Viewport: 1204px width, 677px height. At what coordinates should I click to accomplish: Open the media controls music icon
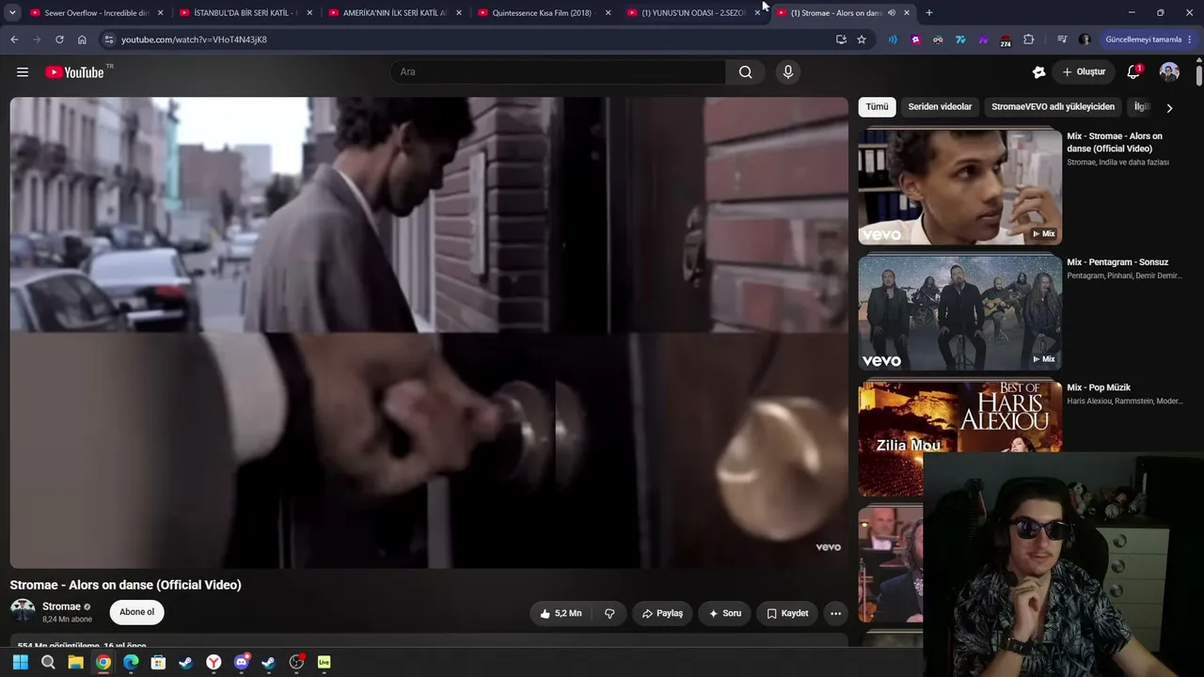pyautogui.click(x=1062, y=39)
